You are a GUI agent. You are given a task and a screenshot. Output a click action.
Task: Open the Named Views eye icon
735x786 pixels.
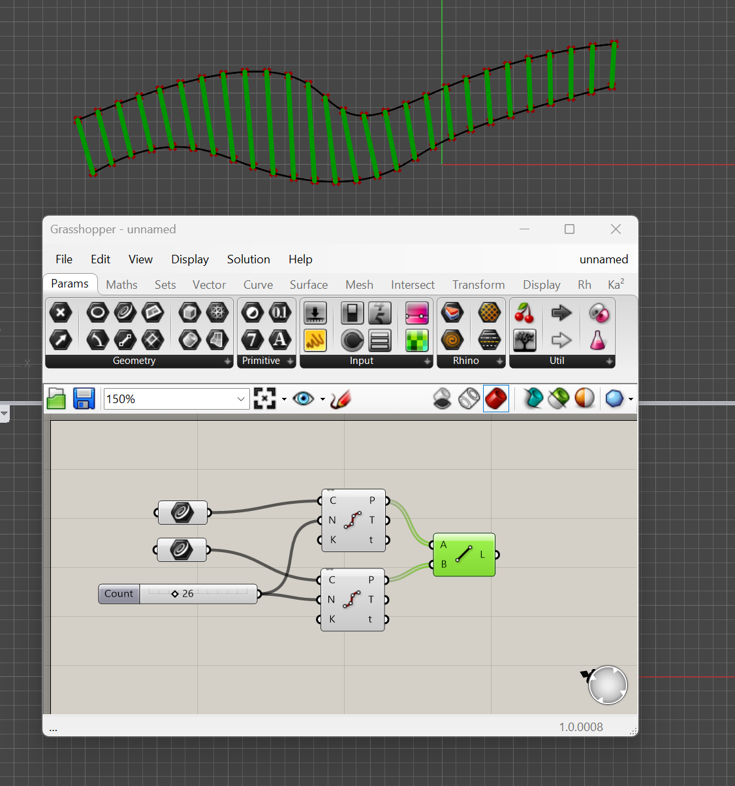[x=304, y=399]
